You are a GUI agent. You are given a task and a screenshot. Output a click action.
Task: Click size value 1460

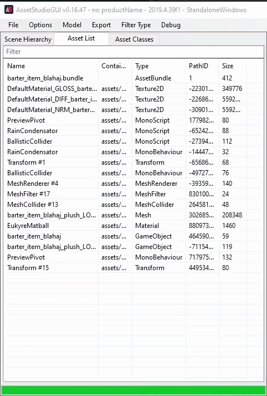point(229,226)
